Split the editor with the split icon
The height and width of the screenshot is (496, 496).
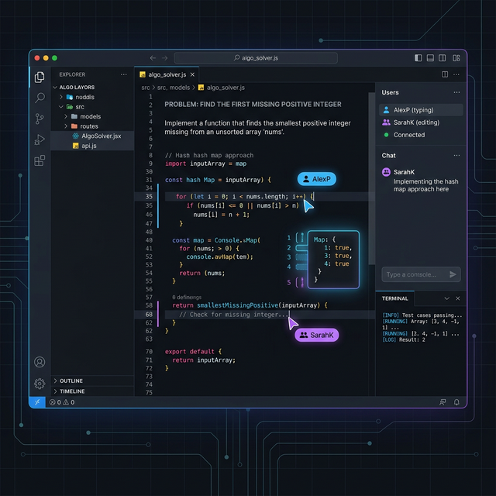(x=445, y=74)
